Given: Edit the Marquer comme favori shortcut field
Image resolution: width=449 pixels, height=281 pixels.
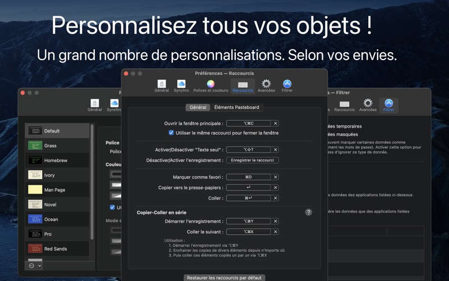Looking at the screenshot, I should coord(249,177).
